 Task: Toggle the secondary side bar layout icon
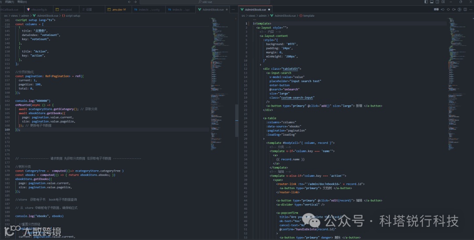[438, 2]
